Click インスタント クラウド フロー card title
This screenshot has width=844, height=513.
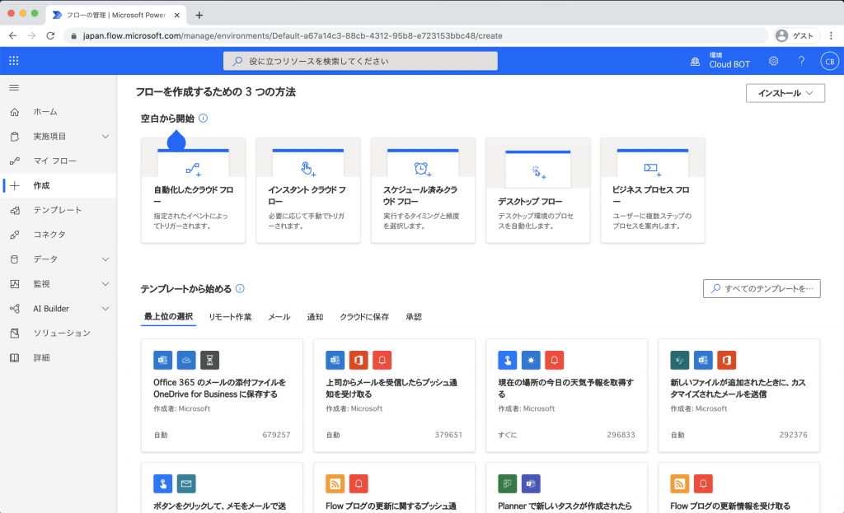[x=307, y=196]
